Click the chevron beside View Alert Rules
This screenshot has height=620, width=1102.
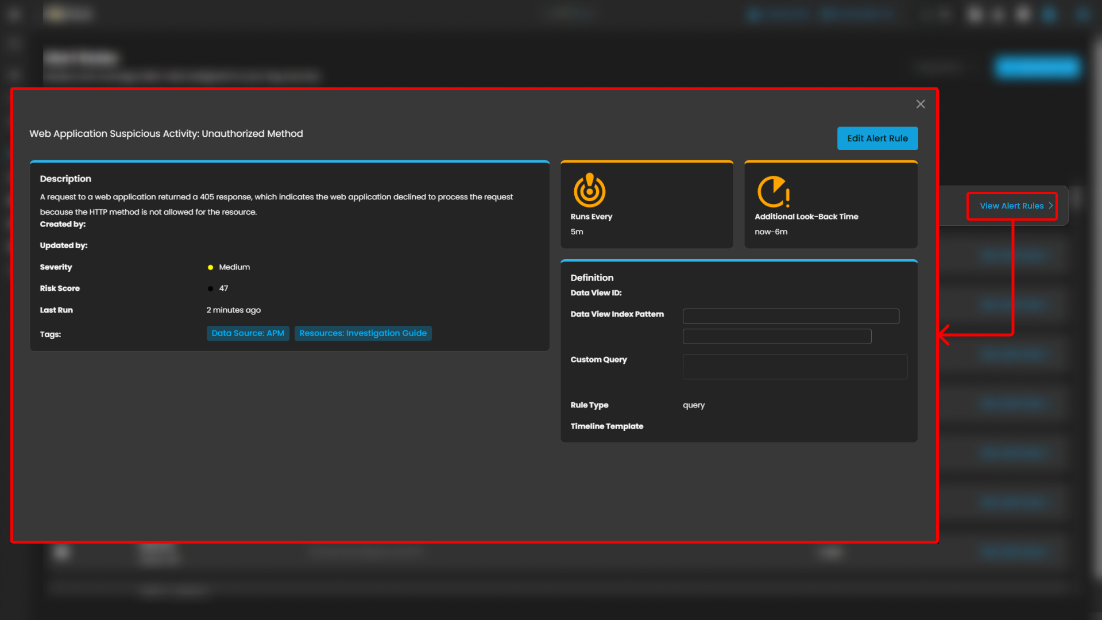[1050, 206]
